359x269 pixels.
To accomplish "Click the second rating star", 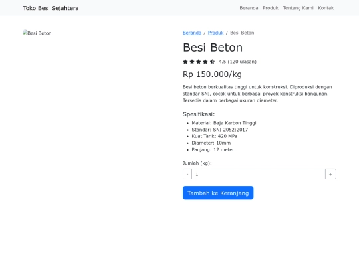I will (192, 62).
